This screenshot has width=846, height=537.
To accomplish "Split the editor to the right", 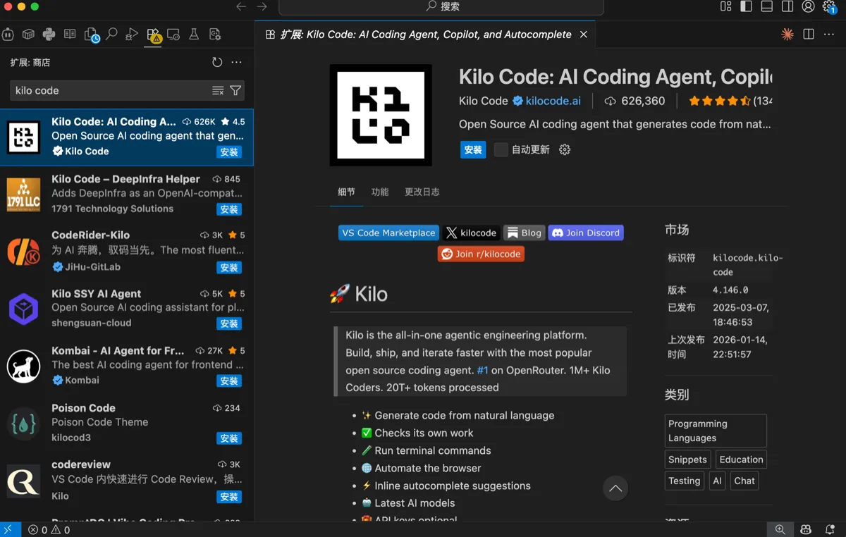I will 809,35.
